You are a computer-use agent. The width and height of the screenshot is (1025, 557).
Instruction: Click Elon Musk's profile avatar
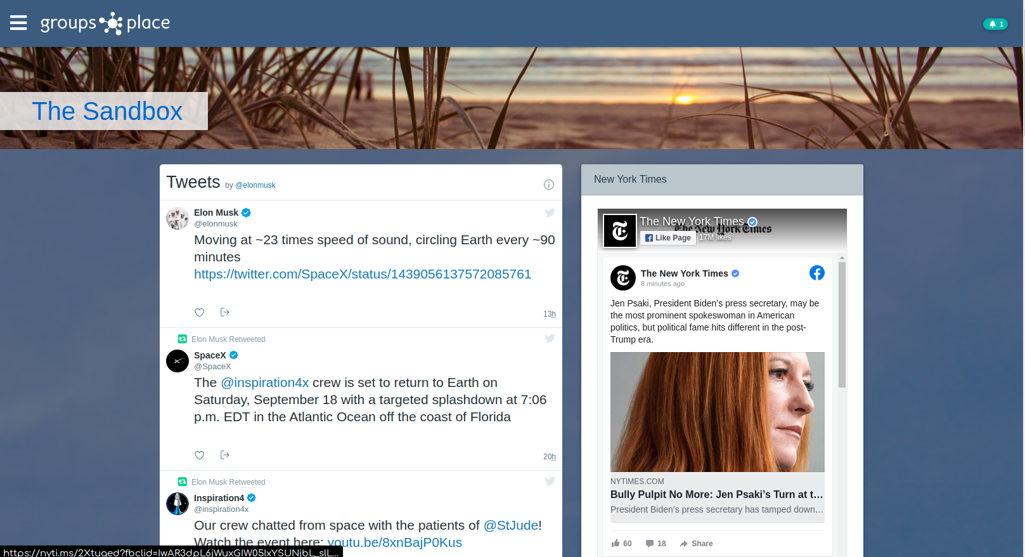pos(177,218)
